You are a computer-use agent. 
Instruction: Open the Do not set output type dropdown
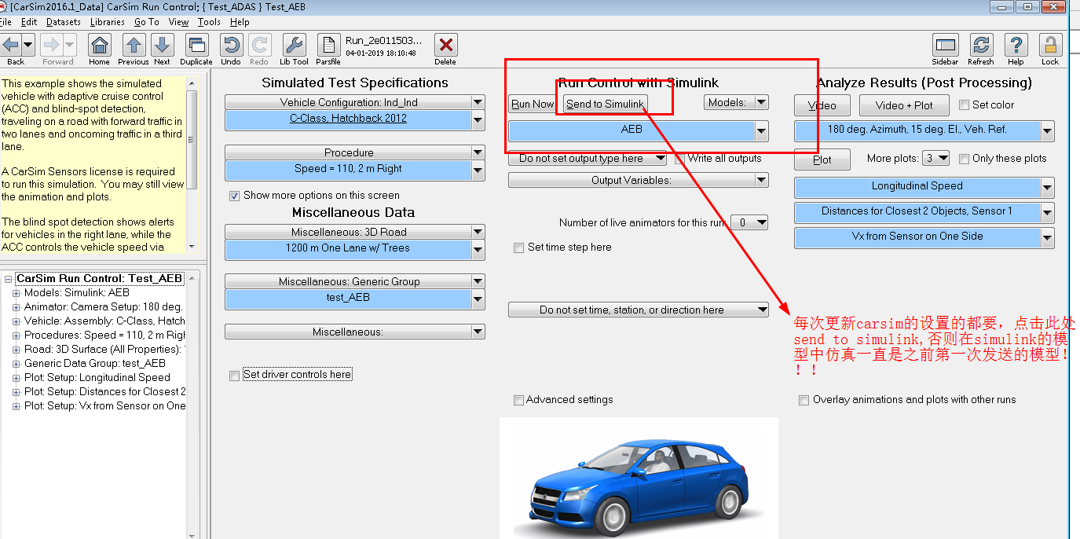(x=588, y=159)
